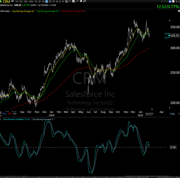Click the 02:47:59 countdown timer
Screen dimensions: 180x178
[x=149, y=114]
